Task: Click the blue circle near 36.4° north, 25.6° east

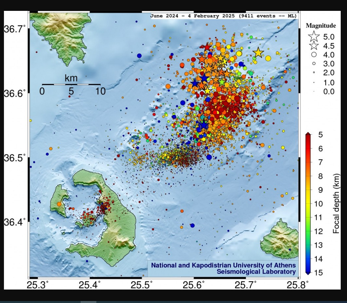Action: tap(192, 225)
